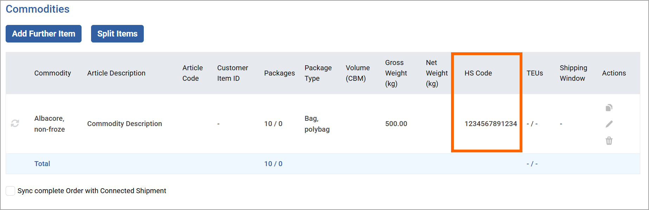
Task: Click the Commodities section heading
Action: [38, 9]
